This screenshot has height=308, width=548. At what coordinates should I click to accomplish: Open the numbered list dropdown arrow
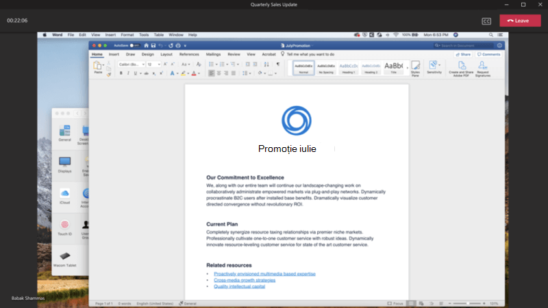[227, 64]
